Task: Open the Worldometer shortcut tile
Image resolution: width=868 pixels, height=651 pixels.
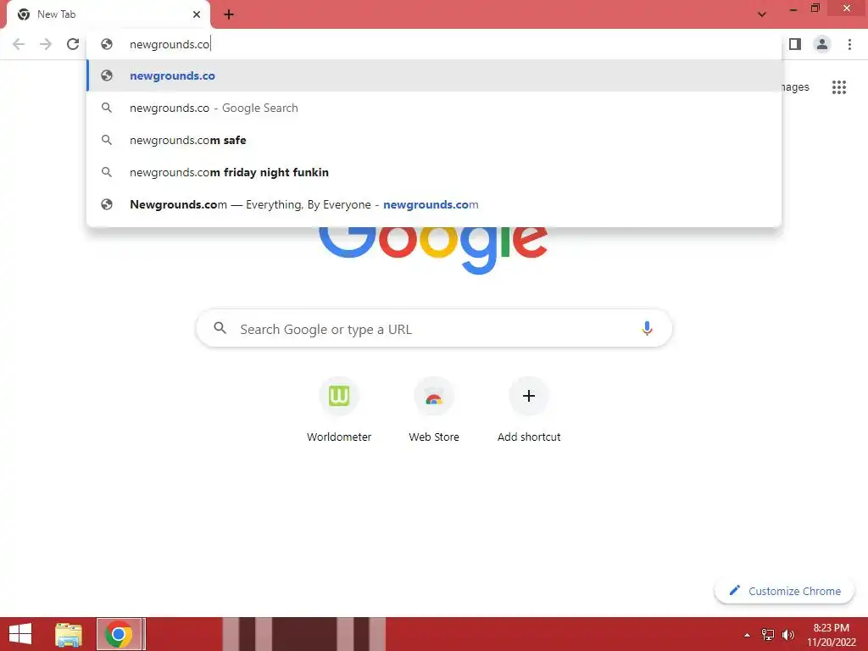Action: tap(339, 409)
